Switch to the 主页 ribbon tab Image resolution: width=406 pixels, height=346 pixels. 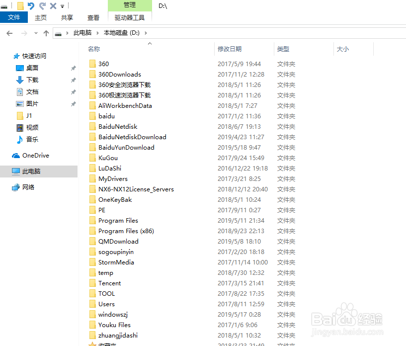(41, 17)
